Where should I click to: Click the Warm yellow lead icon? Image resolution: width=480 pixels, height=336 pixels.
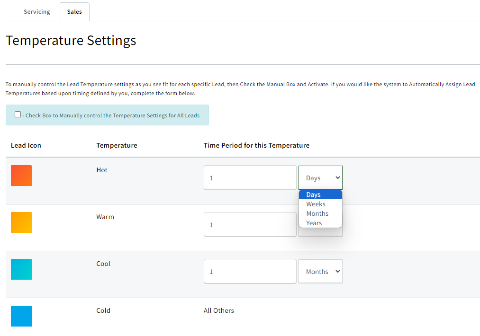point(21,222)
